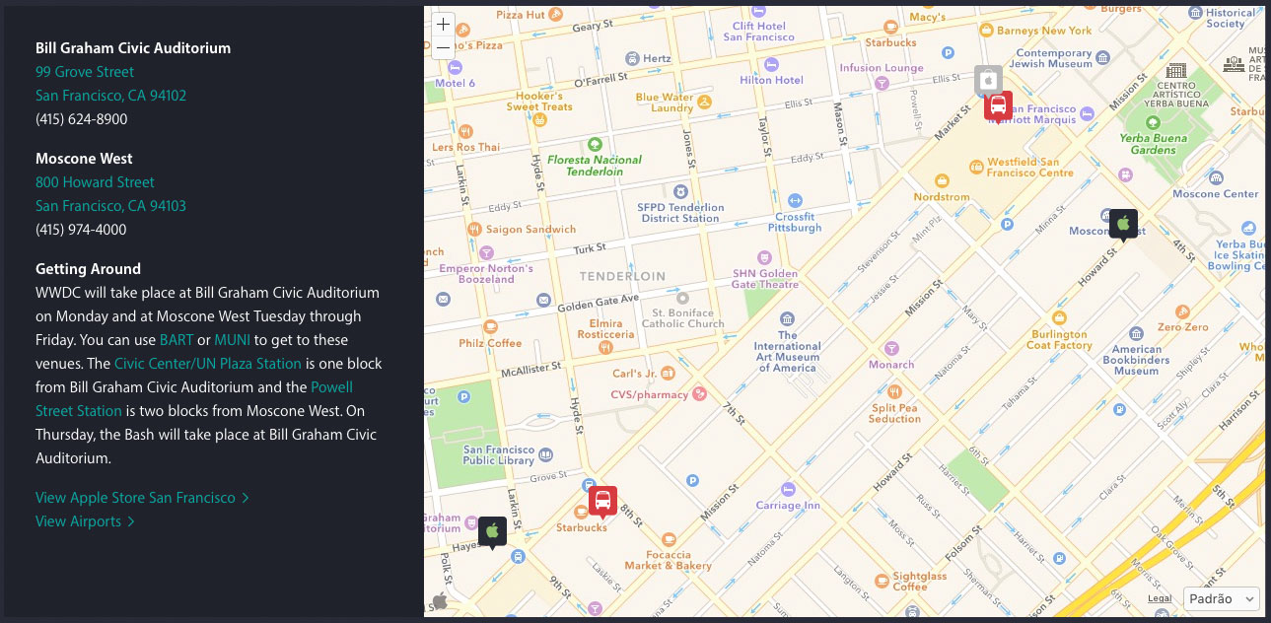This screenshot has height=623, width=1271.
Task: Click the Barneys New York shopping icon
Action: [984, 31]
